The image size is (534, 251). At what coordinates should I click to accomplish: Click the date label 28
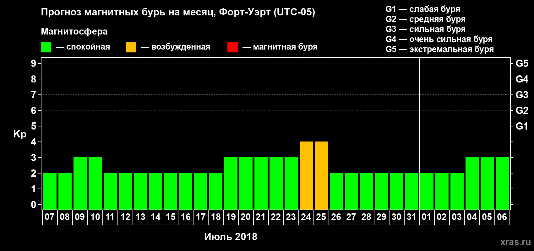coord(366,217)
